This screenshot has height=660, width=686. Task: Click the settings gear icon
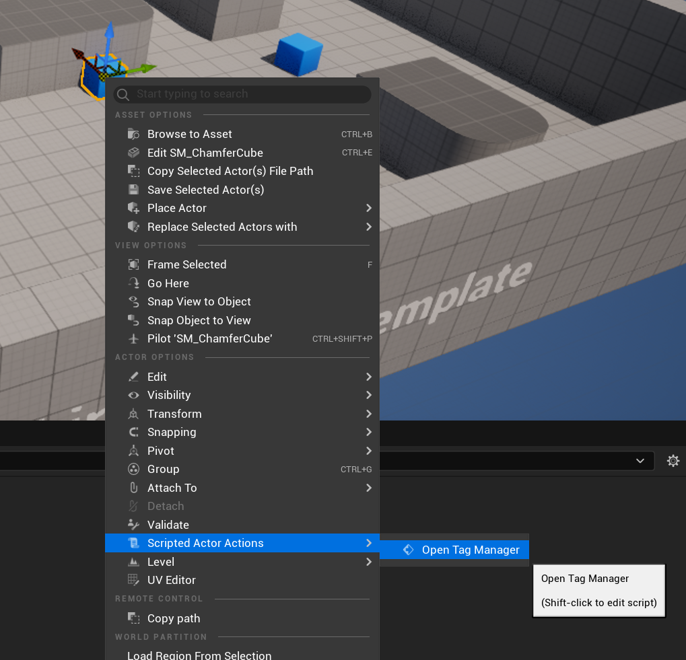(x=673, y=461)
